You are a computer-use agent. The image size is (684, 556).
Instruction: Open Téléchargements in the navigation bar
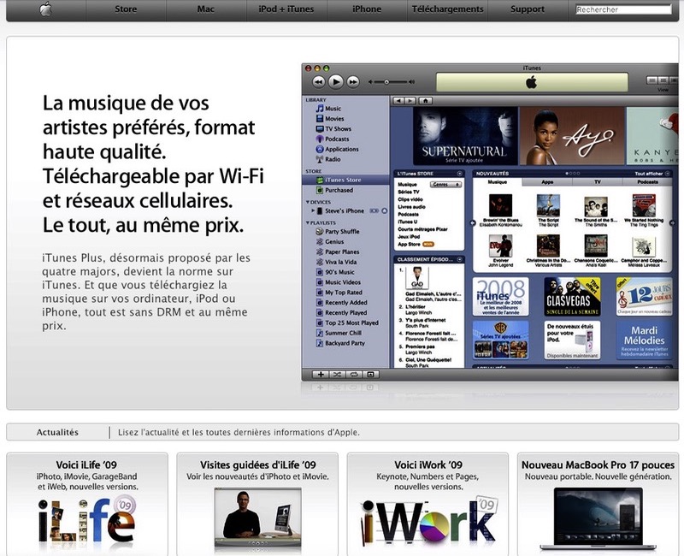coord(447,9)
